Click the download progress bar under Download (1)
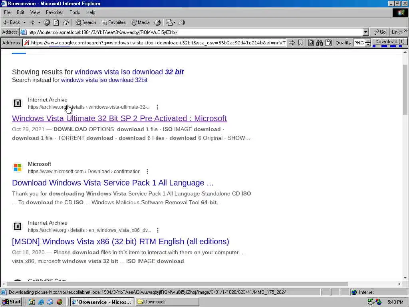Viewport: 409px width, 307px height. (390, 46)
